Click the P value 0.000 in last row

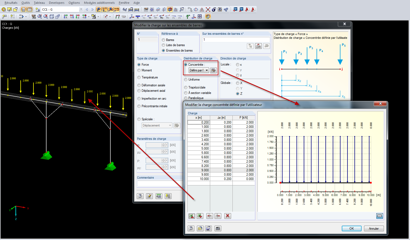(244, 179)
